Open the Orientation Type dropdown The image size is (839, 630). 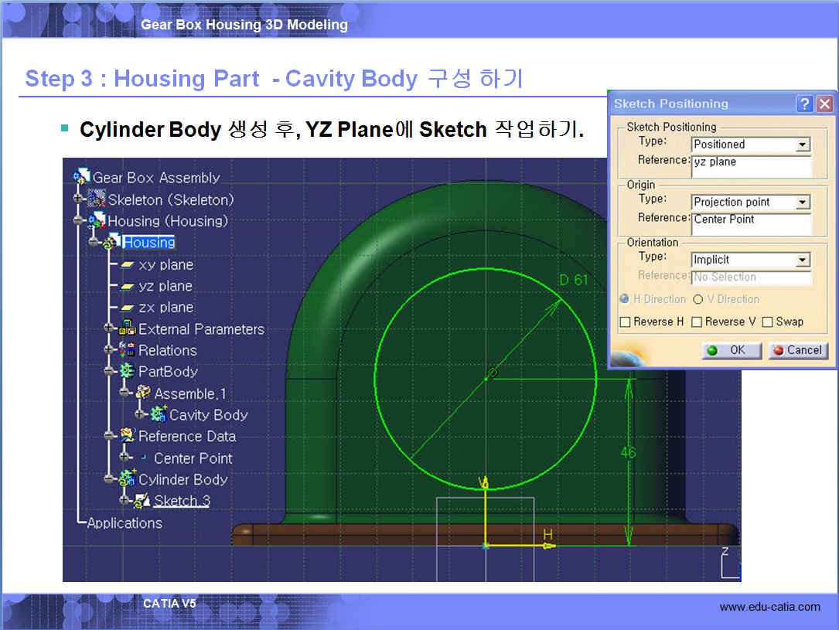coord(803,261)
